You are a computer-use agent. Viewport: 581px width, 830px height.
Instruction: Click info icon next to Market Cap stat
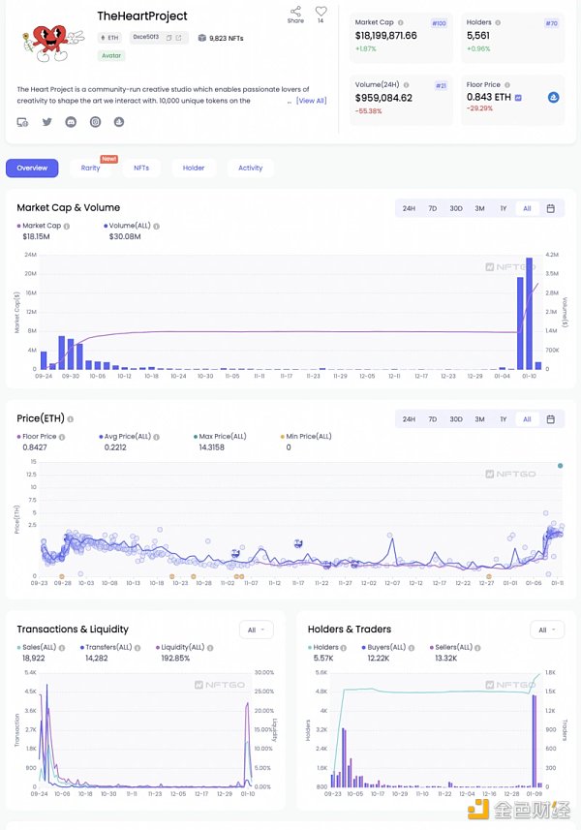pos(399,22)
